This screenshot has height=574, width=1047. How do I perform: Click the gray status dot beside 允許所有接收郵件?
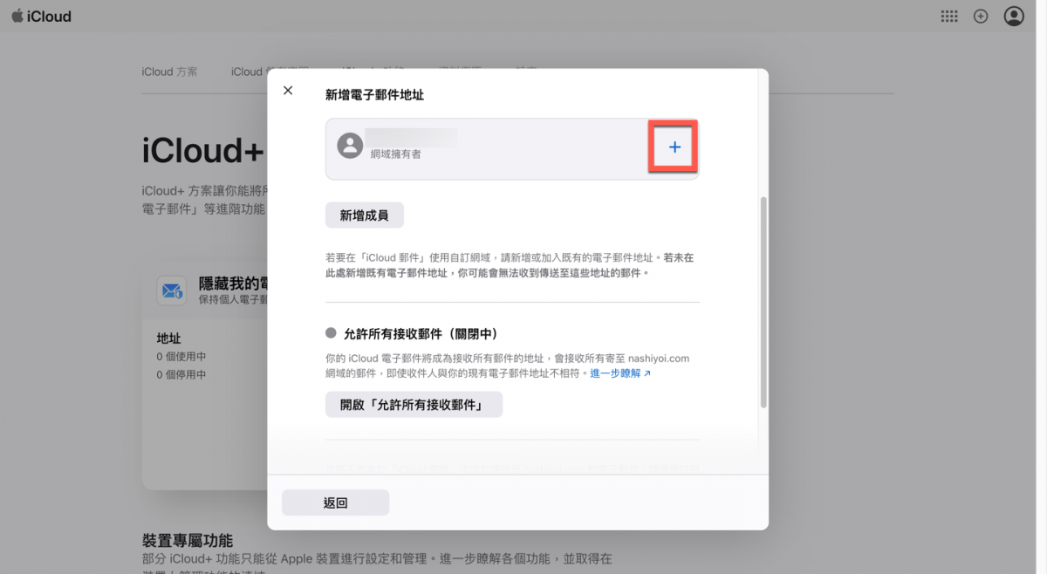(331, 333)
